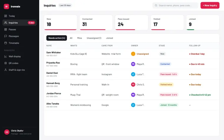224x140 pixels.
Task: Switch to the All tab
Action: [71, 38]
